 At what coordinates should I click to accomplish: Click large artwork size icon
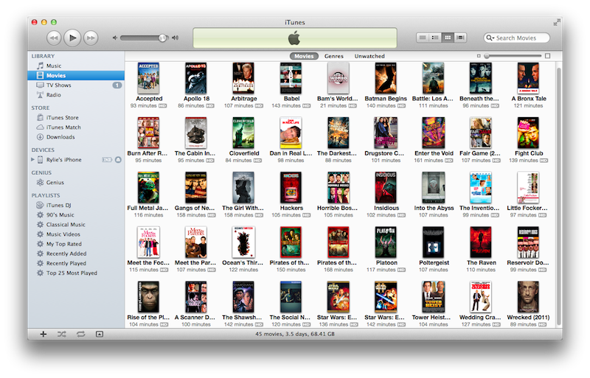[x=547, y=56]
